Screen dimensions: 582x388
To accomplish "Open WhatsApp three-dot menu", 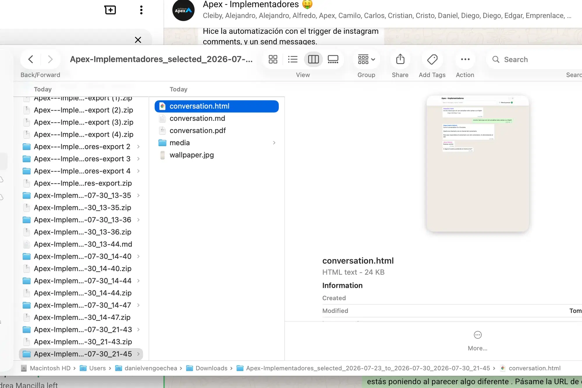I will [x=141, y=10].
